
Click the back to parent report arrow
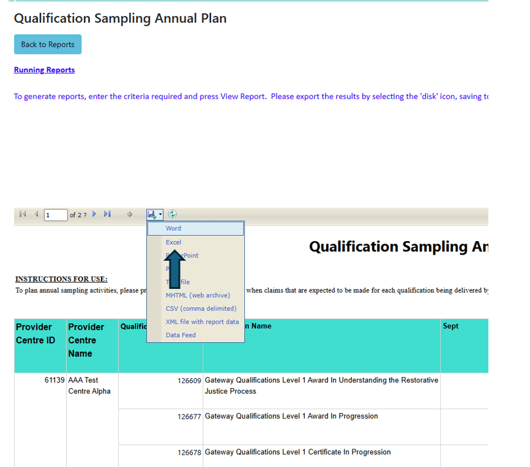tap(130, 214)
